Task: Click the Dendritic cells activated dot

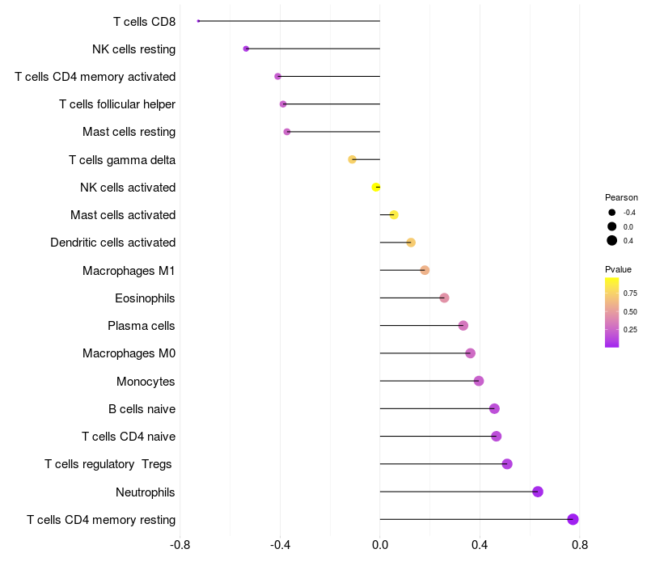Action: click(x=411, y=243)
